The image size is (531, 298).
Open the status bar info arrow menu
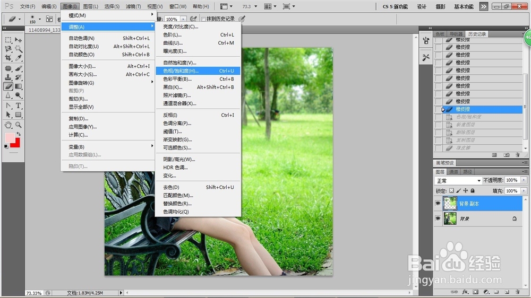pyautogui.click(x=121, y=293)
